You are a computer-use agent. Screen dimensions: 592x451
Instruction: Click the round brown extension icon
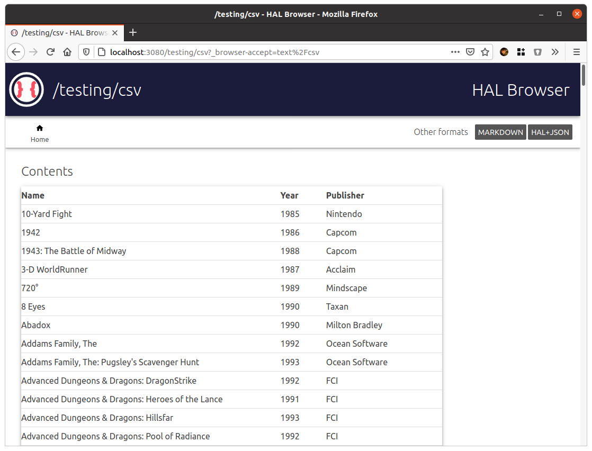point(504,52)
